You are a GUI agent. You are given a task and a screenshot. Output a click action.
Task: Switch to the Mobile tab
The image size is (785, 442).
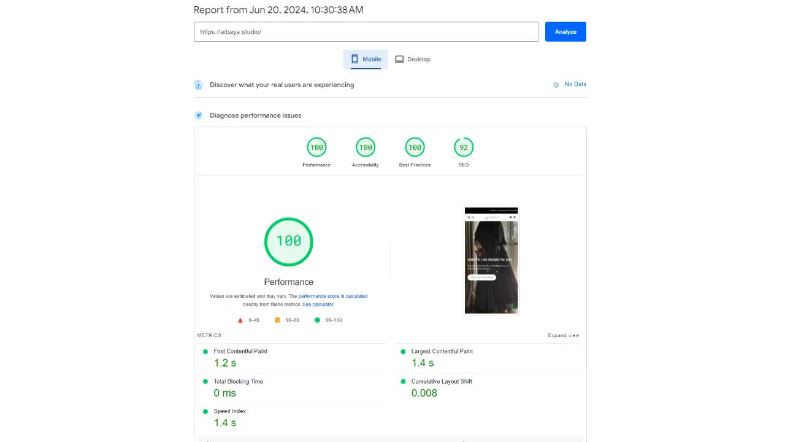point(366,58)
